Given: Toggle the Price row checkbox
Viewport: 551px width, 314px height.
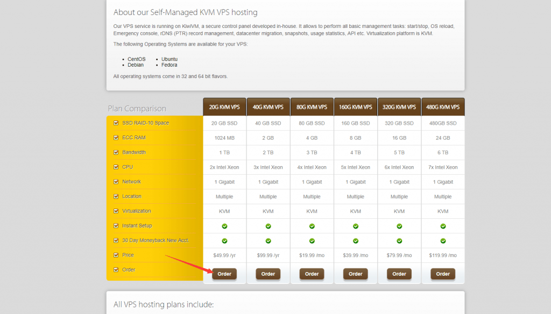Looking at the screenshot, I should (116, 255).
